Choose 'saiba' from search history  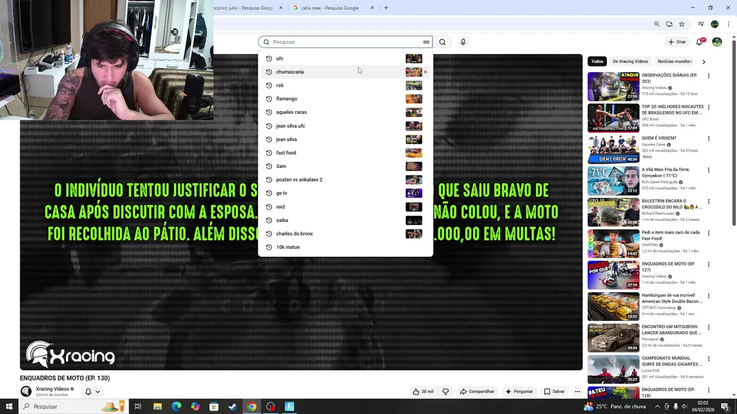345,220
